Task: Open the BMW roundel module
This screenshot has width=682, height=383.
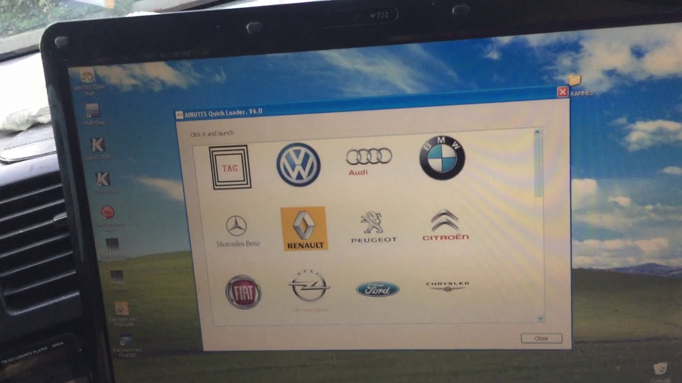Action: click(442, 158)
